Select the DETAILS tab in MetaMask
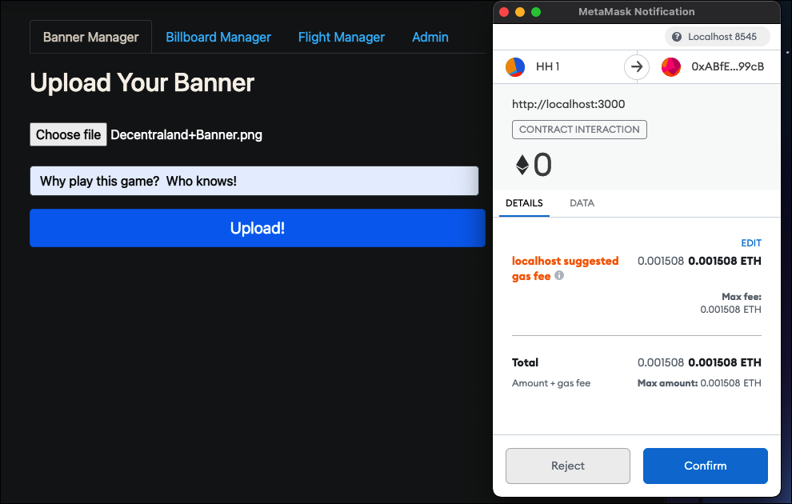792x504 pixels. [524, 203]
